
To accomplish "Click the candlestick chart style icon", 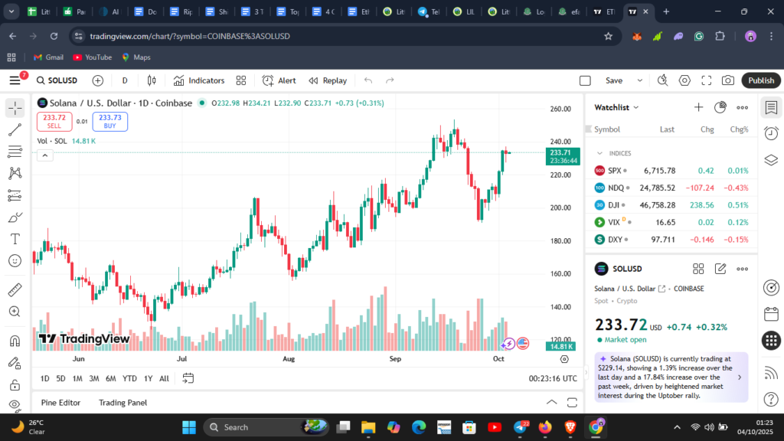I will [152, 80].
